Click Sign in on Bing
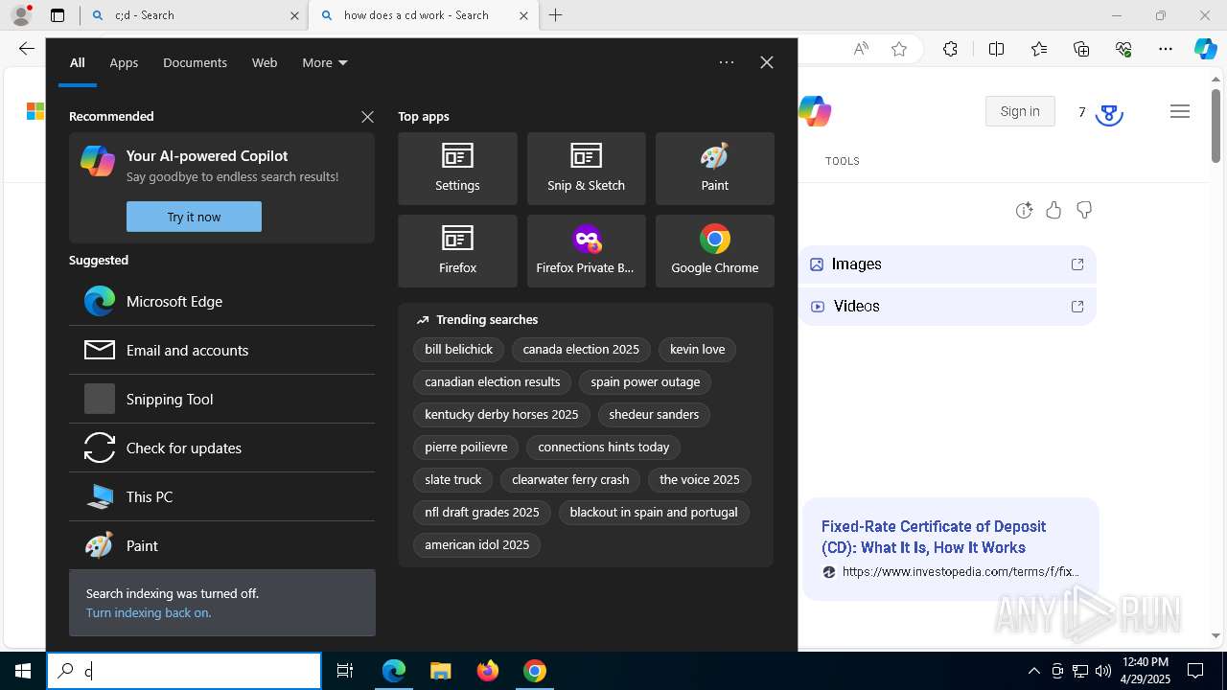 (x=1020, y=111)
